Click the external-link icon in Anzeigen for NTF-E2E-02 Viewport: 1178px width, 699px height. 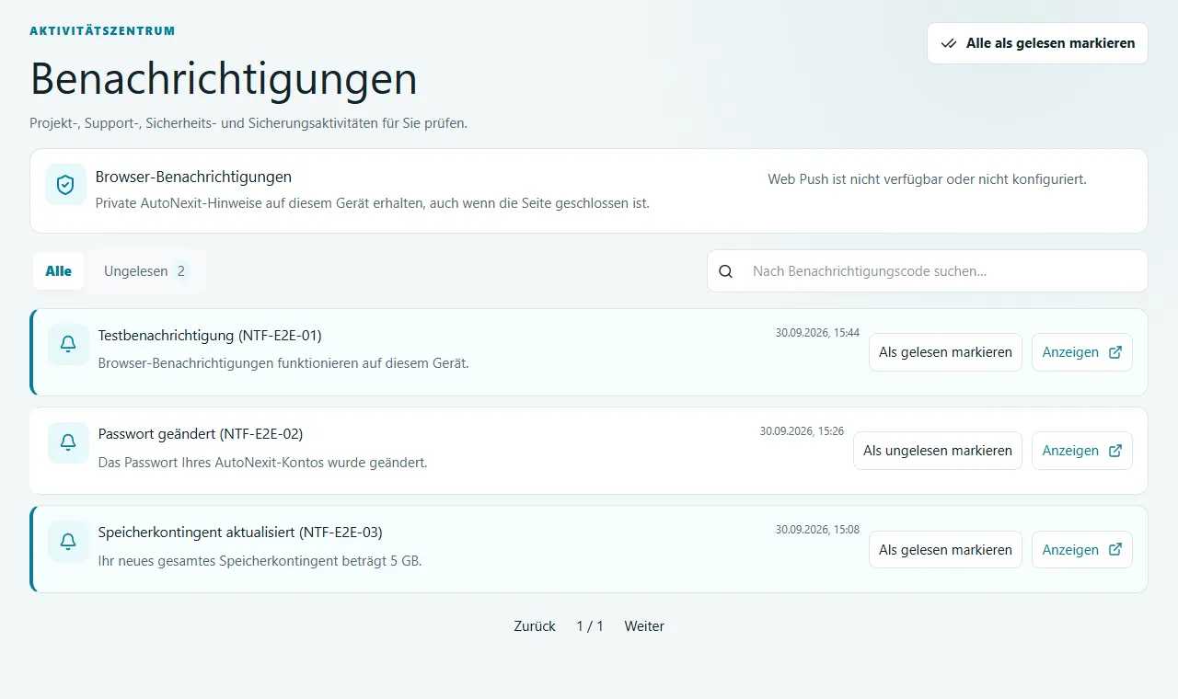point(1115,451)
